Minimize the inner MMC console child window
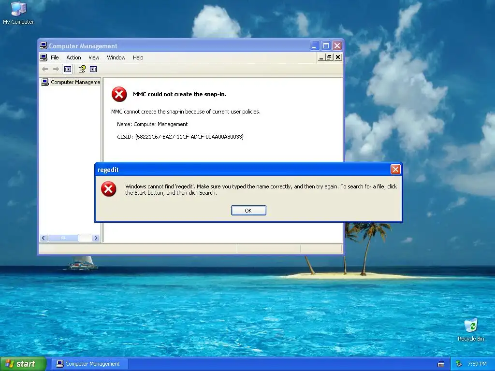Image resolution: width=495 pixels, height=371 pixels. point(321,57)
